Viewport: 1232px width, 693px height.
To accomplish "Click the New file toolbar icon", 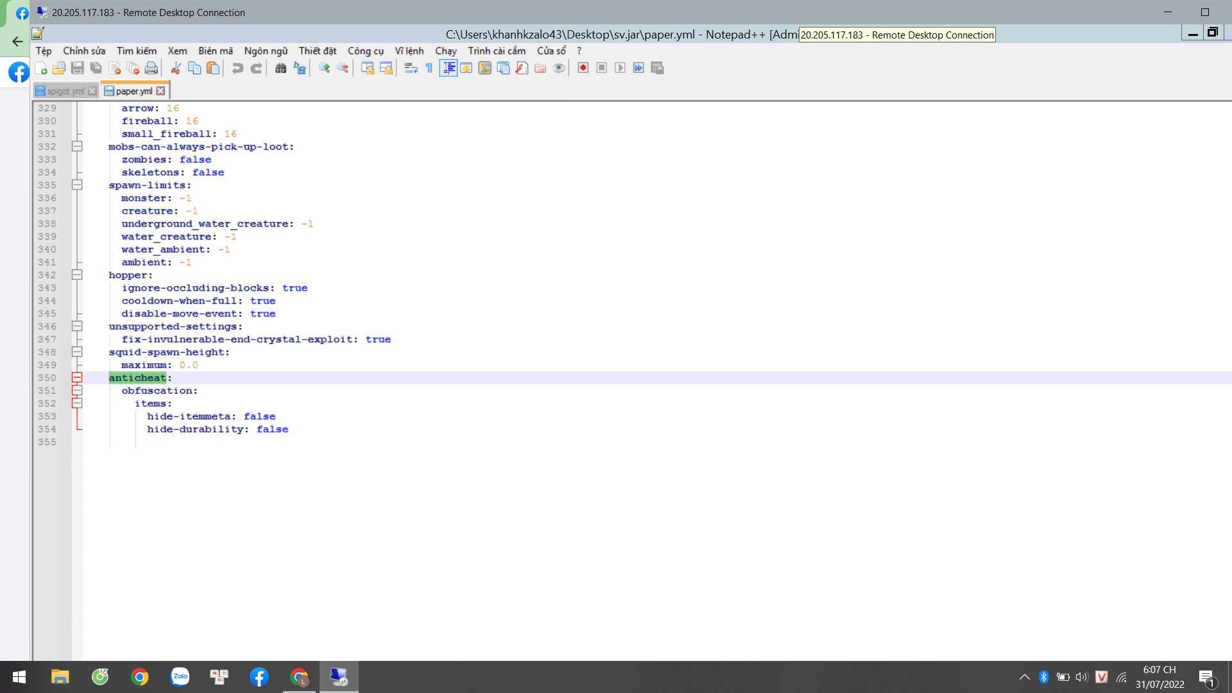I will pos(41,68).
